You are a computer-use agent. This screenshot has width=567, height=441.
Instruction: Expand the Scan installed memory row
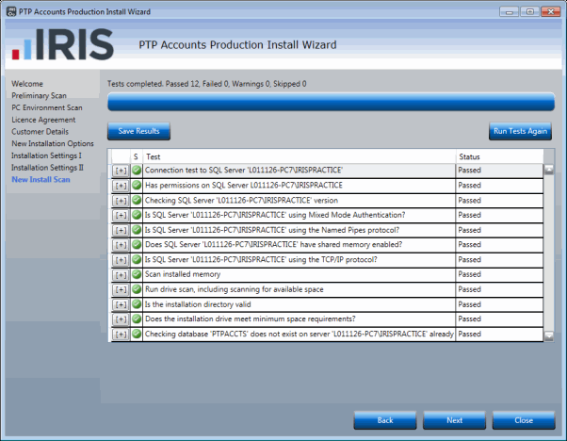(121, 275)
